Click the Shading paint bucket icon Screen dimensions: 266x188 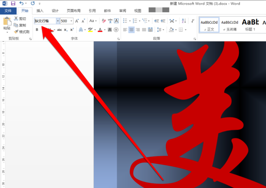pyautogui.click(x=171, y=30)
